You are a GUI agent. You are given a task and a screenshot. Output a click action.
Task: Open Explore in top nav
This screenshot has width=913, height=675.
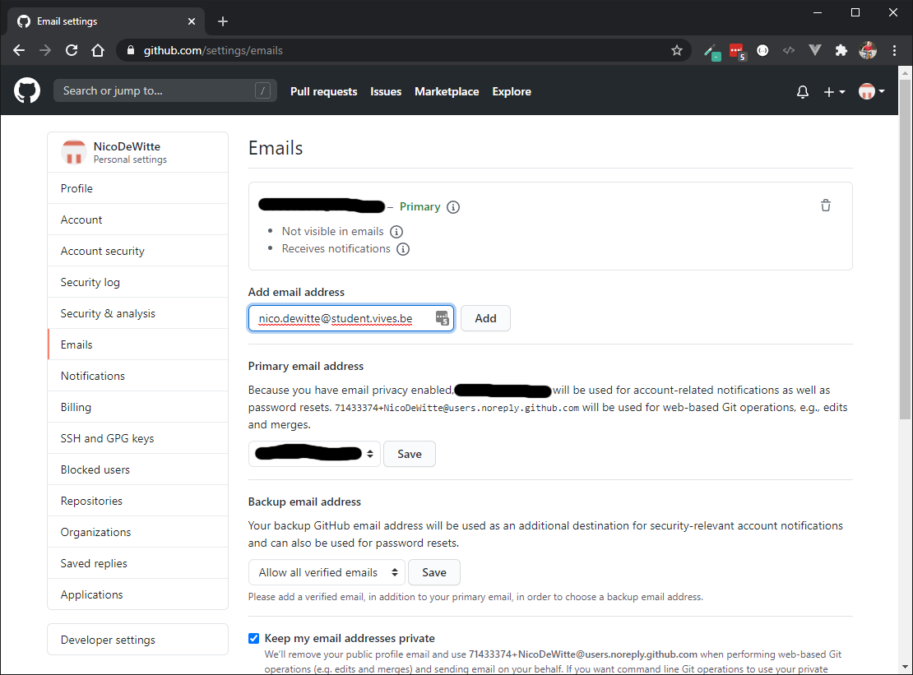click(512, 91)
